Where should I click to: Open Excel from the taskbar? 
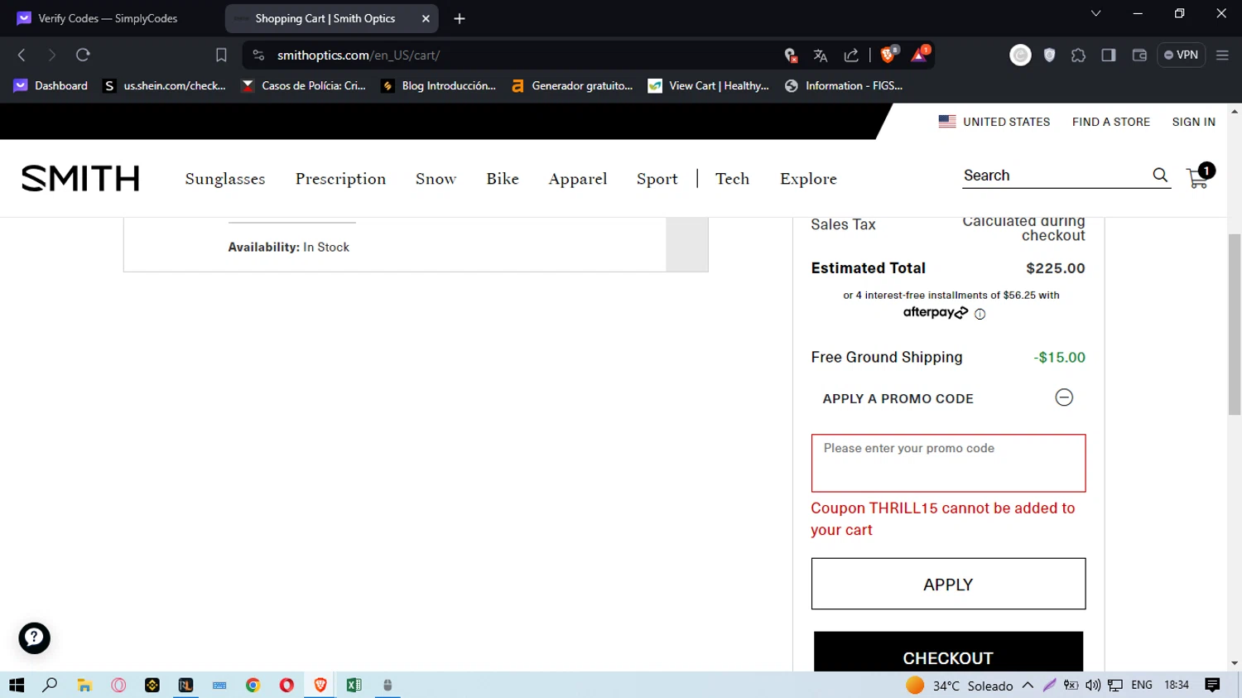354,685
